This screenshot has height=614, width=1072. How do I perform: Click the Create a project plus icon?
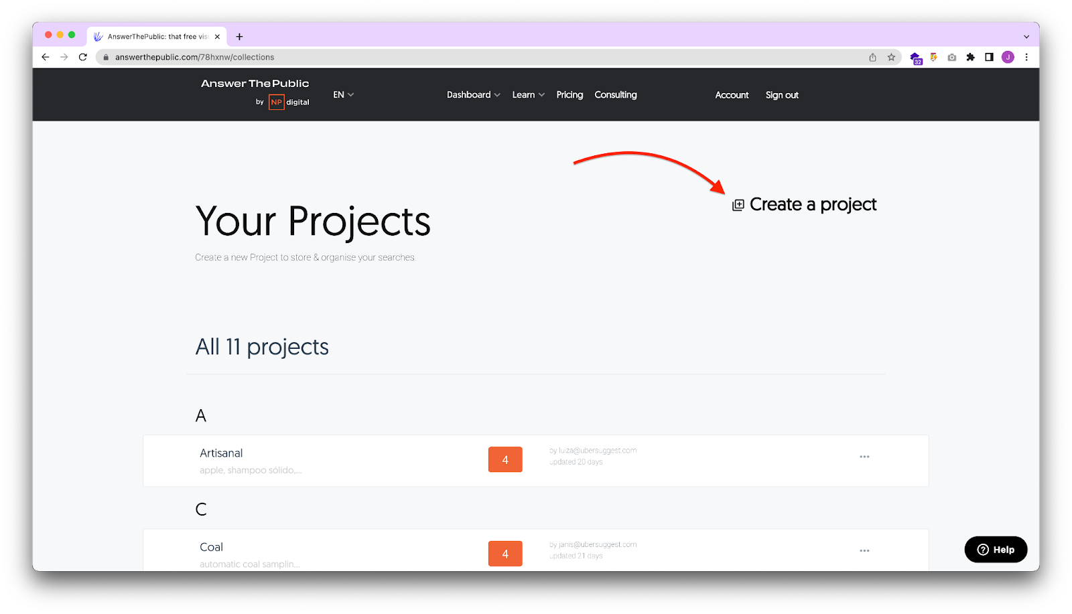click(x=738, y=205)
